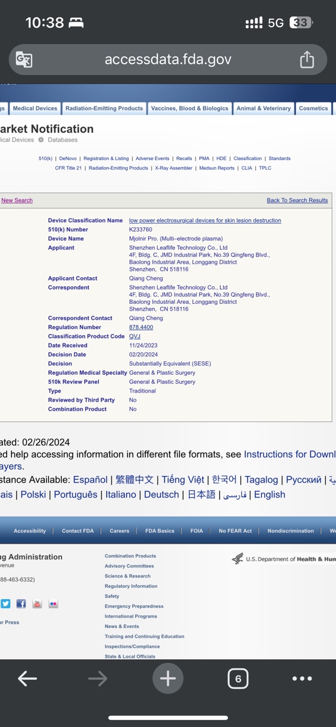Go back with the browser back arrow

point(27,678)
